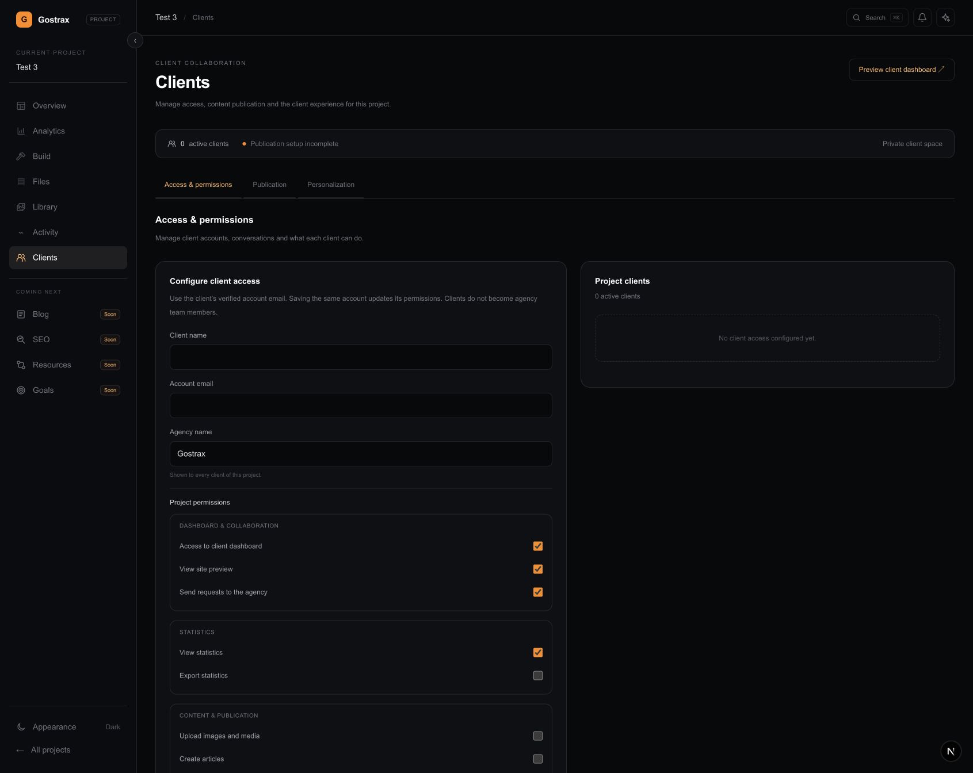This screenshot has width=973, height=773.
Task: Uncheck Send requests to the agency
Action: pyautogui.click(x=538, y=592)
